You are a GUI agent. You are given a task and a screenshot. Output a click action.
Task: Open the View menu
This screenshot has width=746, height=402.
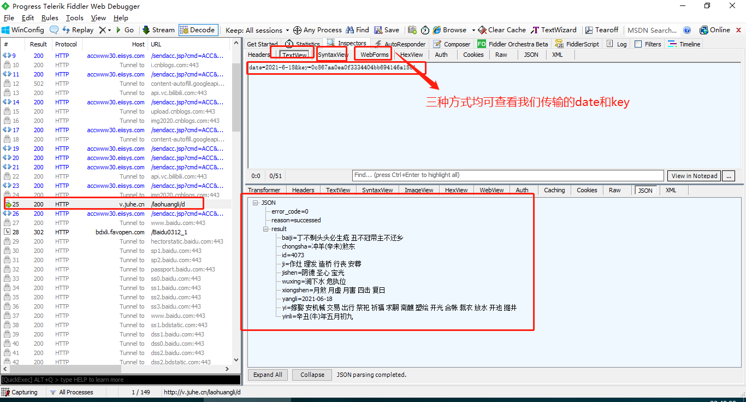[99, 18]
